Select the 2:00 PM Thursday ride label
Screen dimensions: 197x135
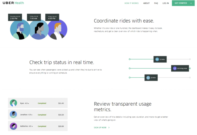[15, 17]
